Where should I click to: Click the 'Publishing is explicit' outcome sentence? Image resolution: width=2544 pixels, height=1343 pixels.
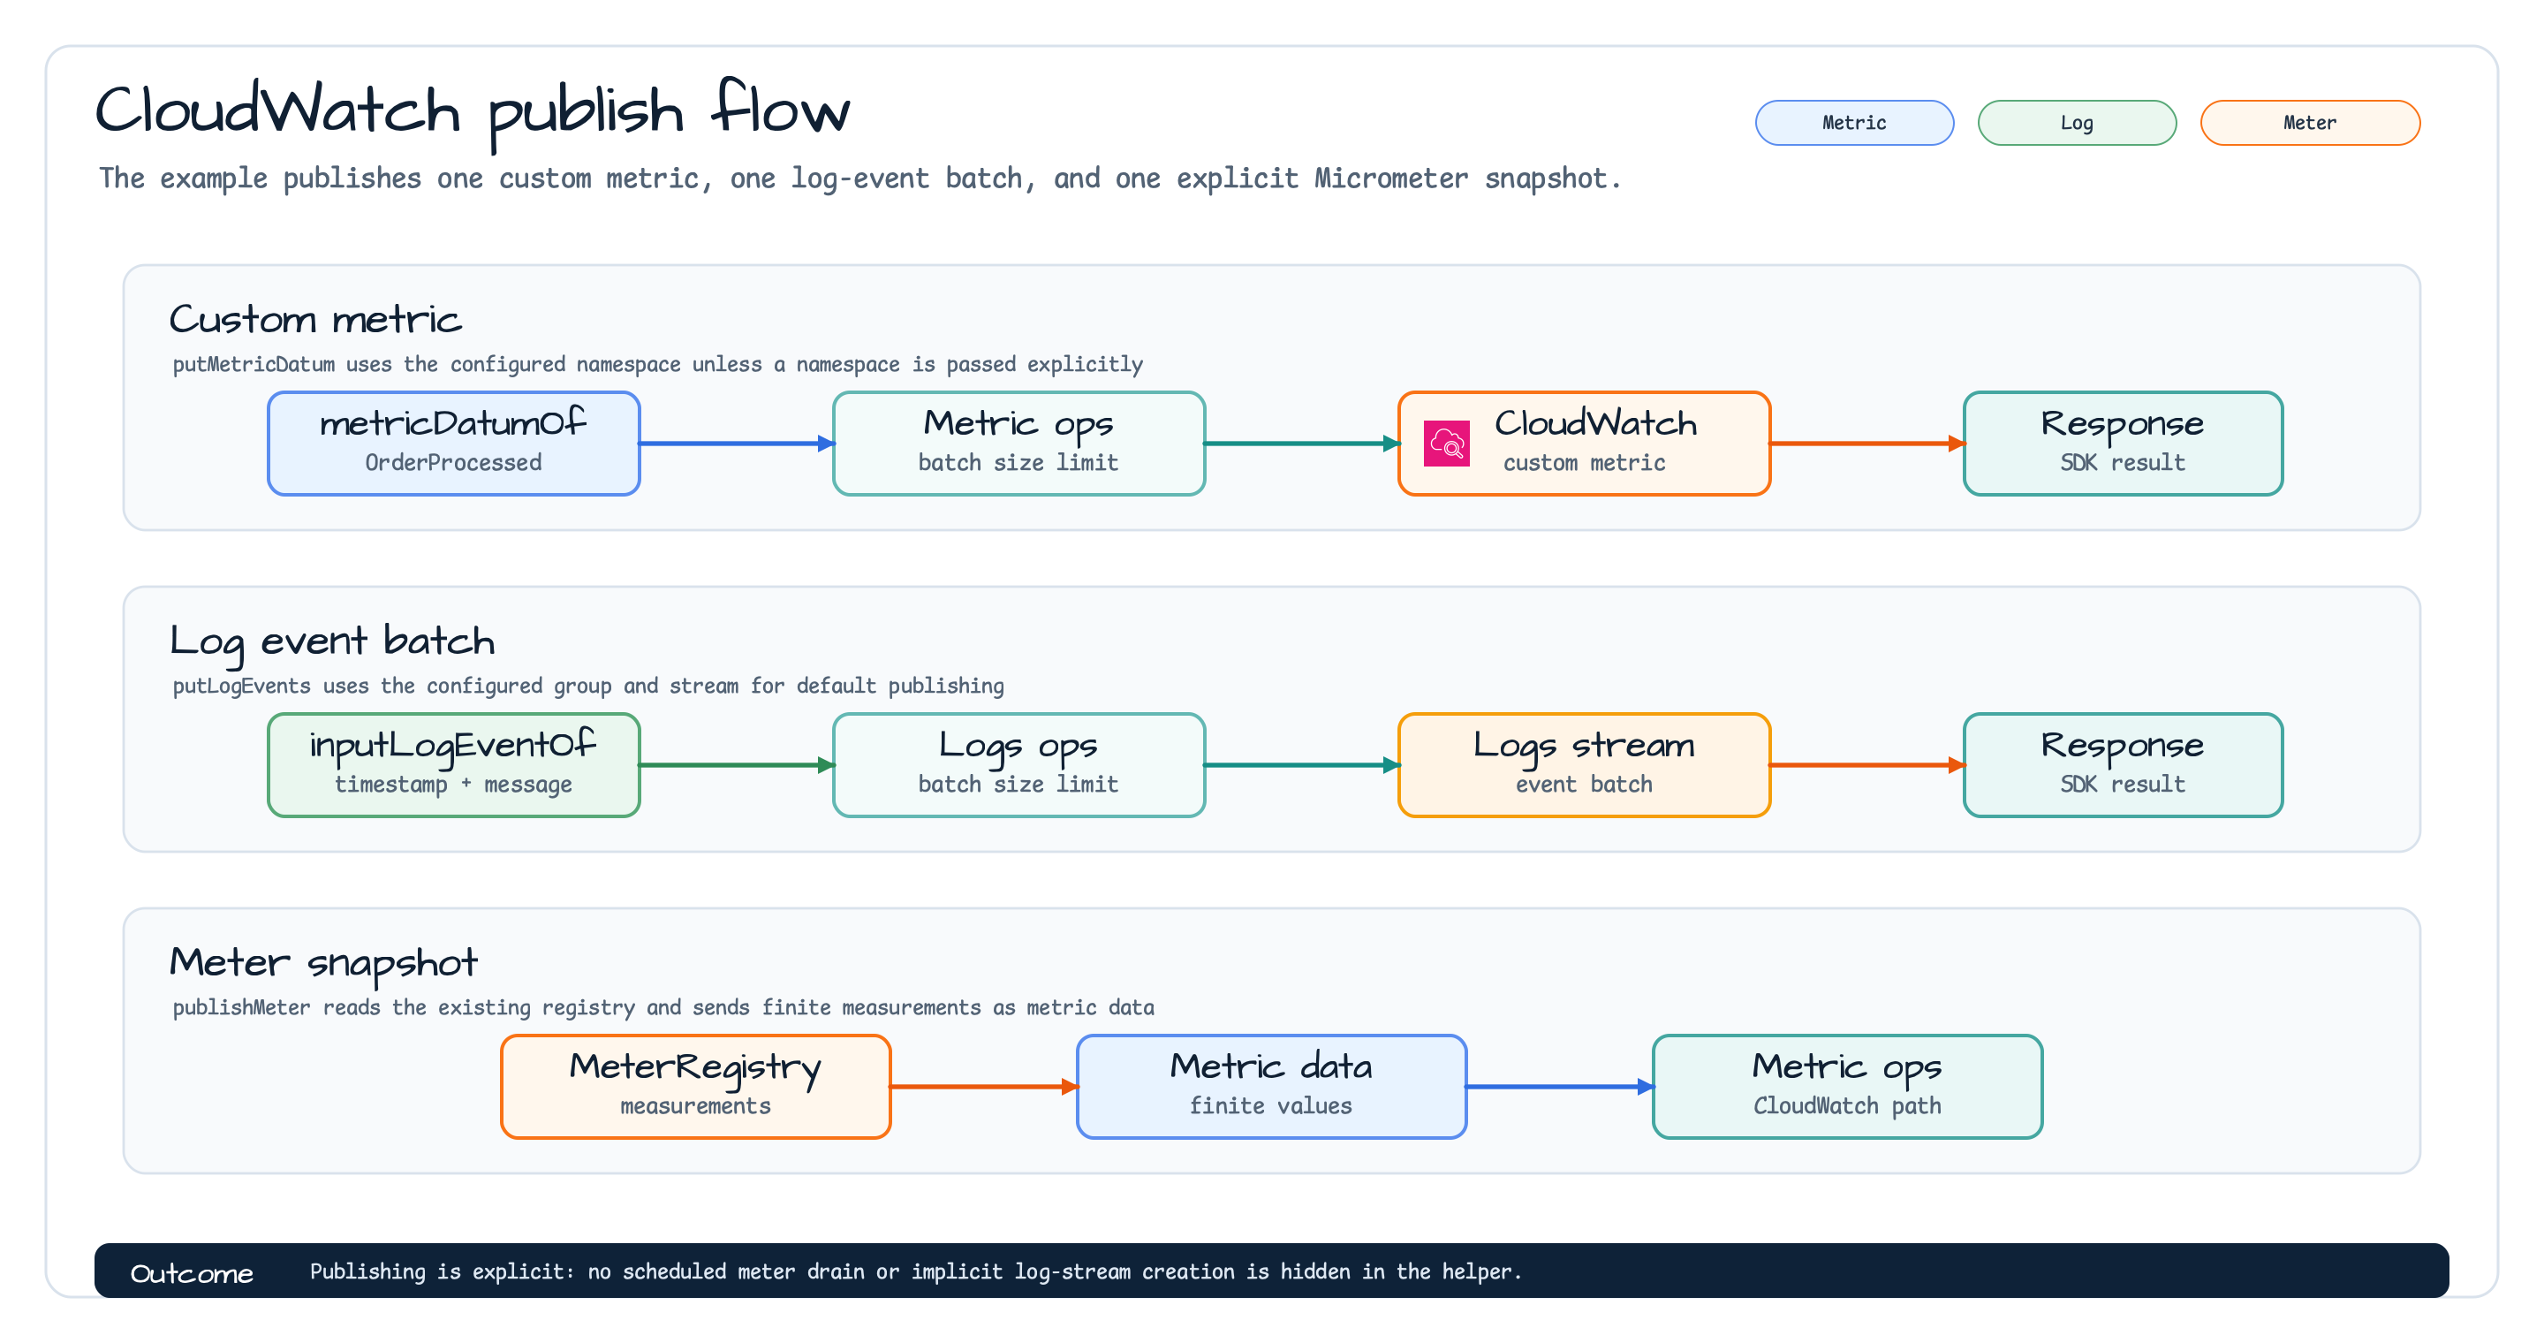[915, 1272]
